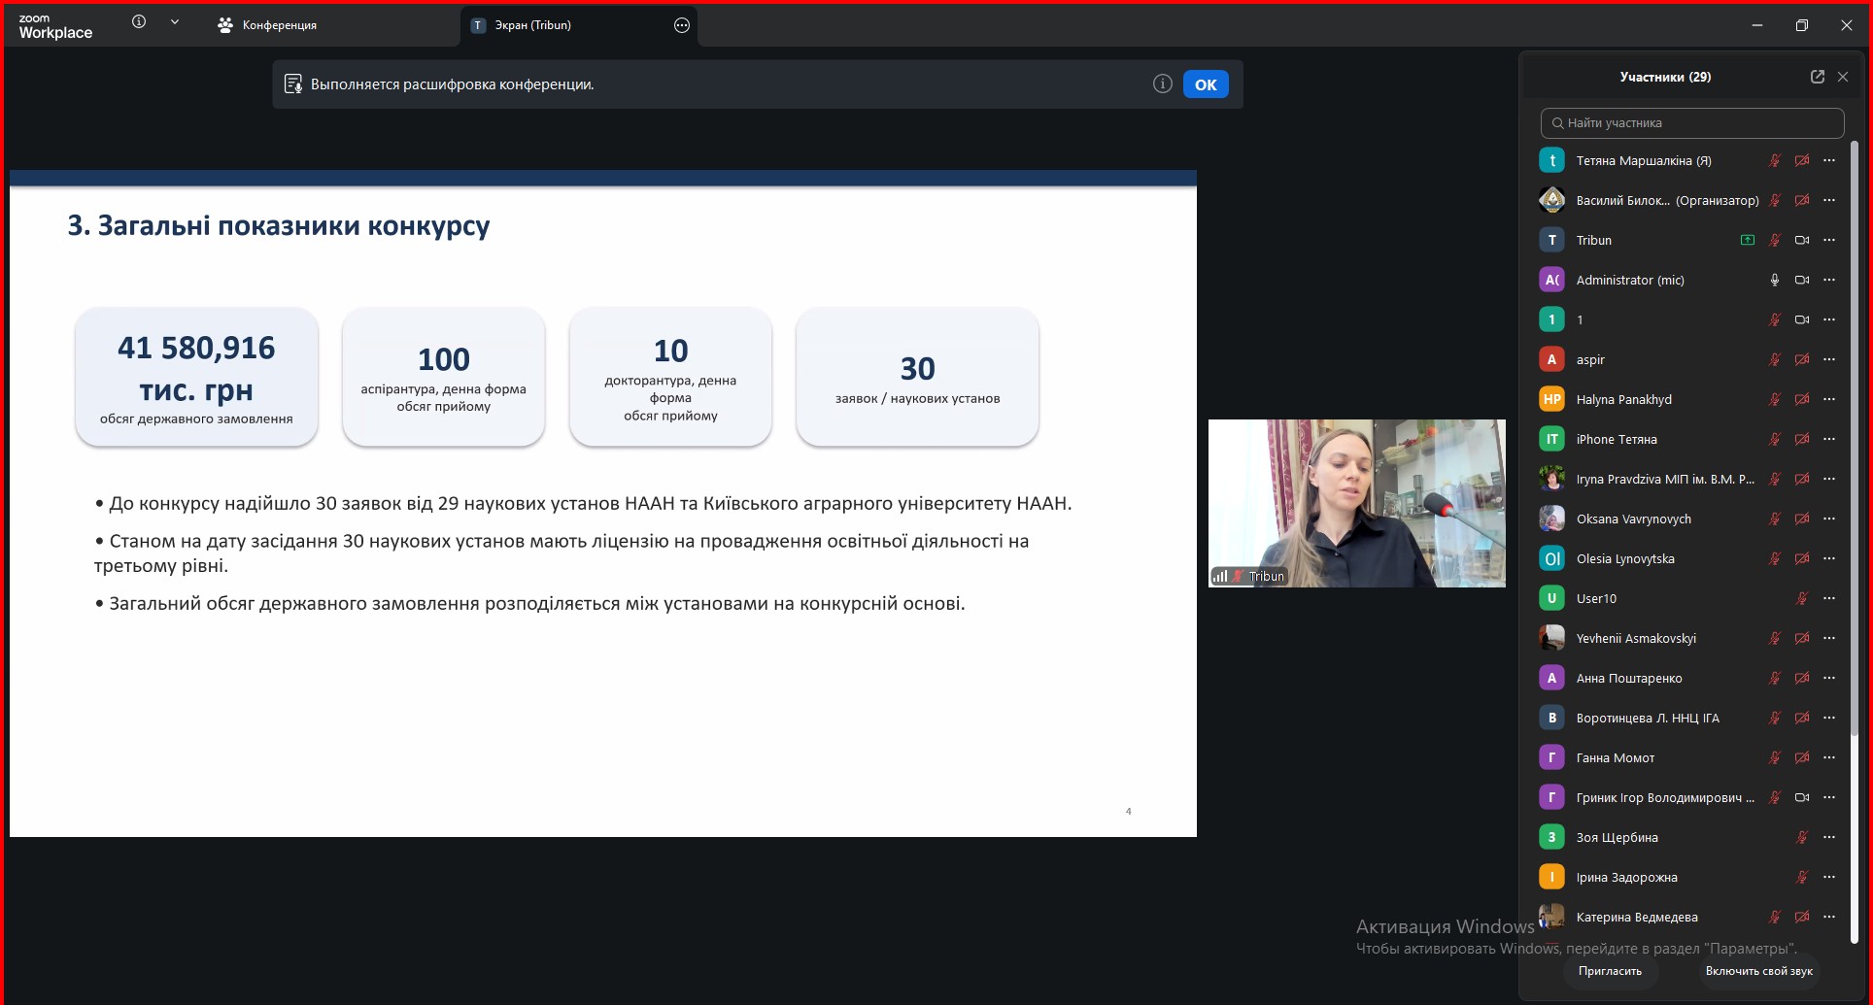Click the Tribun muted microphone icon
Image resolution: width=1873 pixels, height=1005 pixels.
[x=1775, y=240]
